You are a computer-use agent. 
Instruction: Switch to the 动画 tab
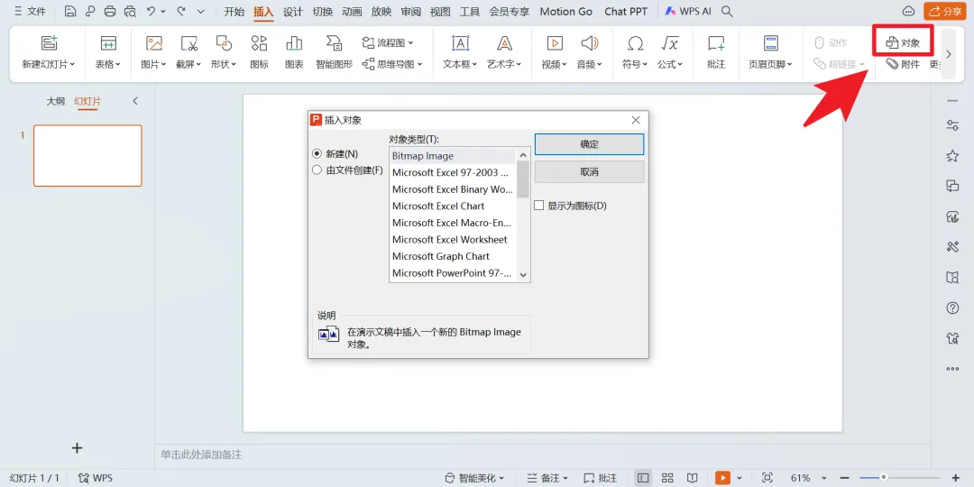tap(352, 11)
